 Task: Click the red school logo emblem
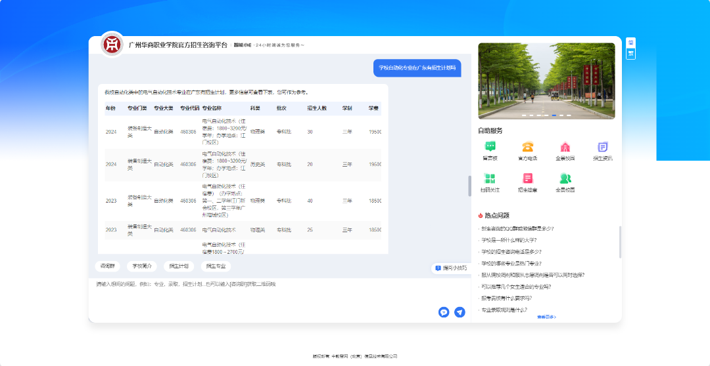pos(112,45)
